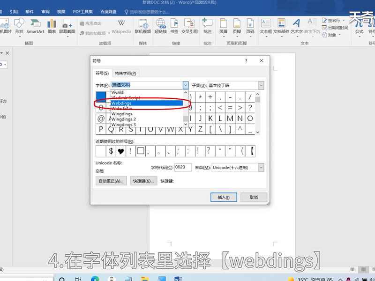Open the 来自 Unicode source dropdown
375x281 pixels.
click(x=261, y=167)
